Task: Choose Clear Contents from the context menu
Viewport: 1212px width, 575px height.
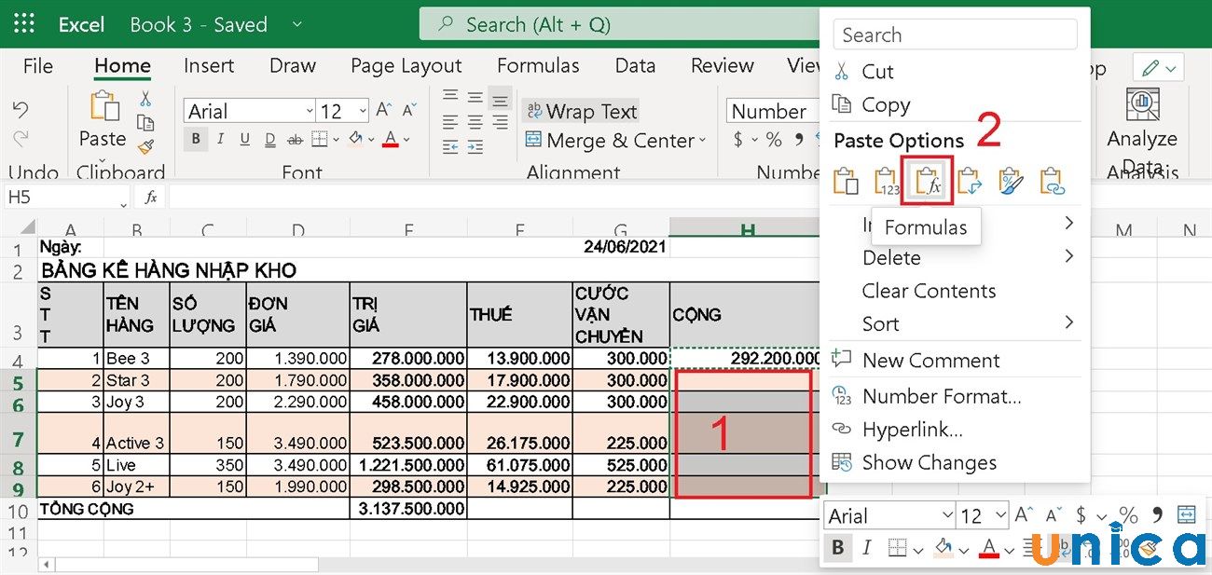Action: click(929, 291)
